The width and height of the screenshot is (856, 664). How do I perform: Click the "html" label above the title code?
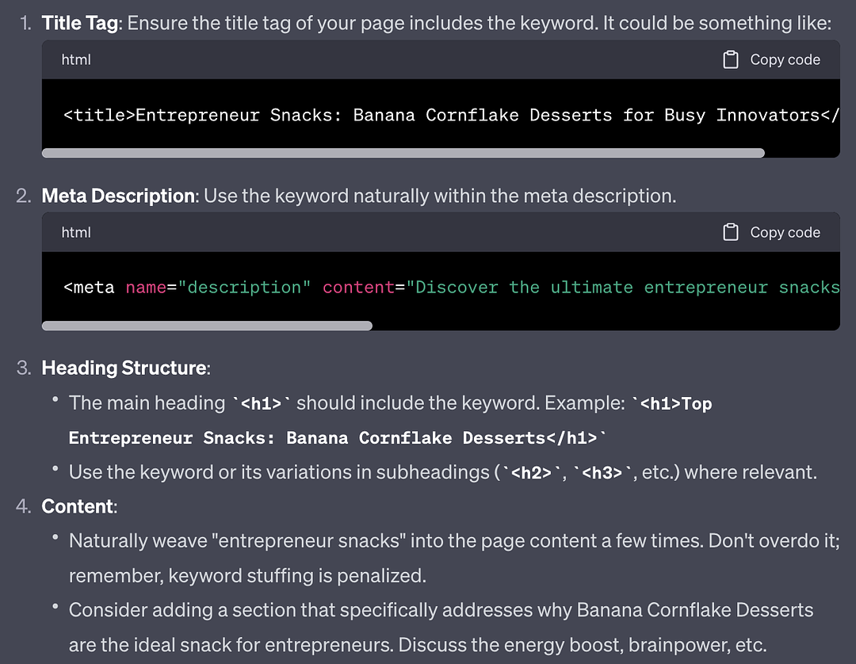(76, 60)
